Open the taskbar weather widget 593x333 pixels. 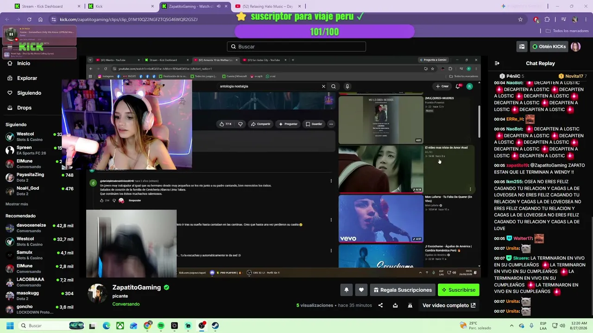pos(475,326)
